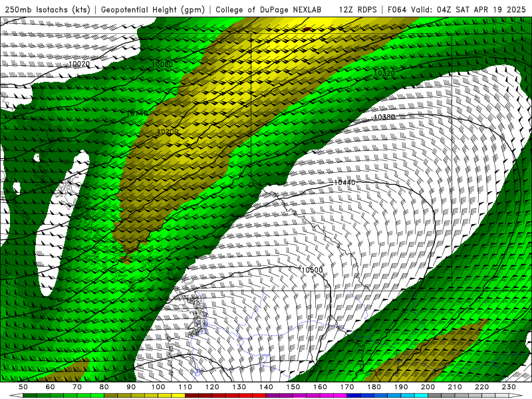Image resolution: width=532 pixels, height=399 pixels.
Task: Click the 180 value on color scale
Action: pos(374,387)
